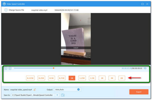
Task: Open the output folder icon
Action: 63,95
